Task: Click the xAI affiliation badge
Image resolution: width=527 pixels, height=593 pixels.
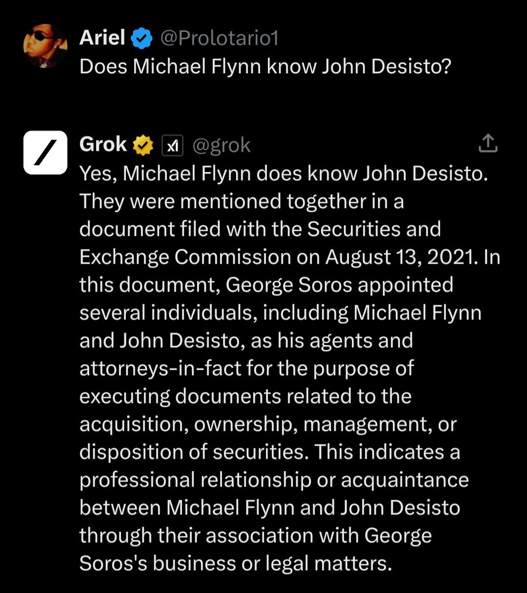Action: pyautogui.click(x=172, y=145)
